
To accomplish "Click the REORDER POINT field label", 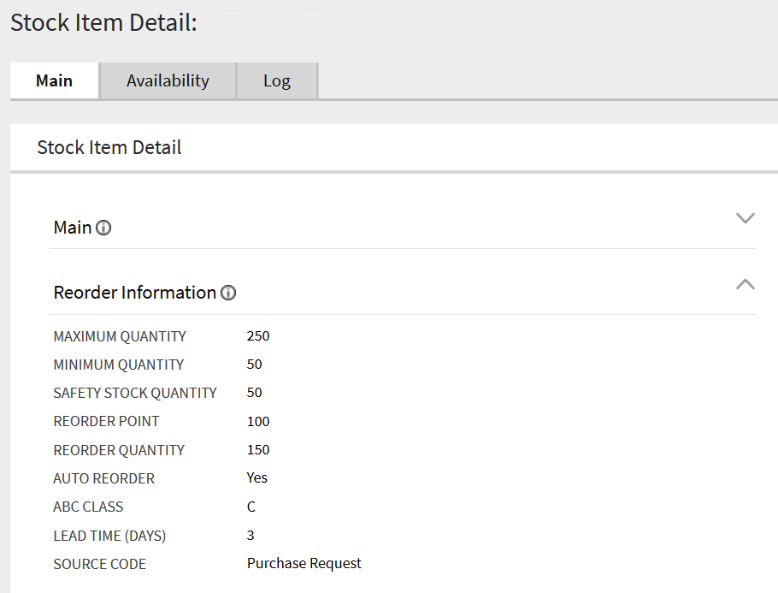I will tap(106, 421).
